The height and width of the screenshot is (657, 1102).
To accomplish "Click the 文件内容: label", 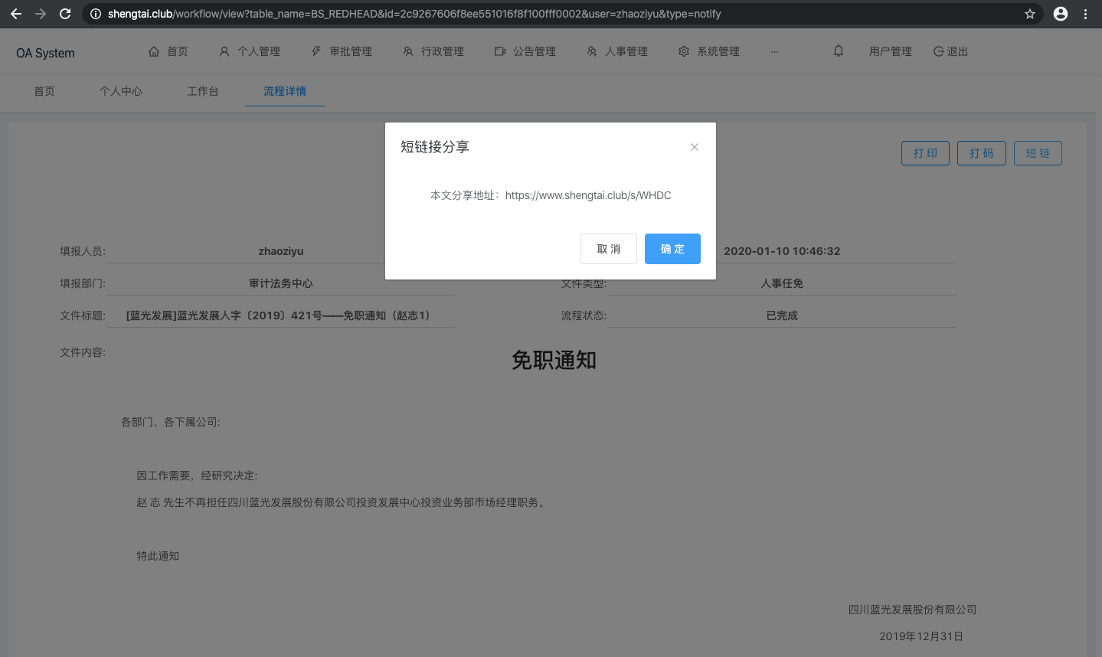I will click(x=83, y=352).
